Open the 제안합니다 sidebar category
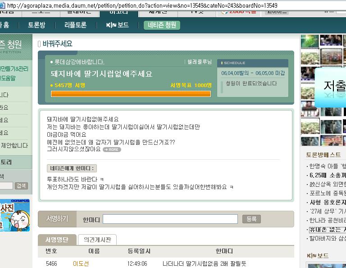The height and width of the screenshot is (268, 346). tap(14, 145)
